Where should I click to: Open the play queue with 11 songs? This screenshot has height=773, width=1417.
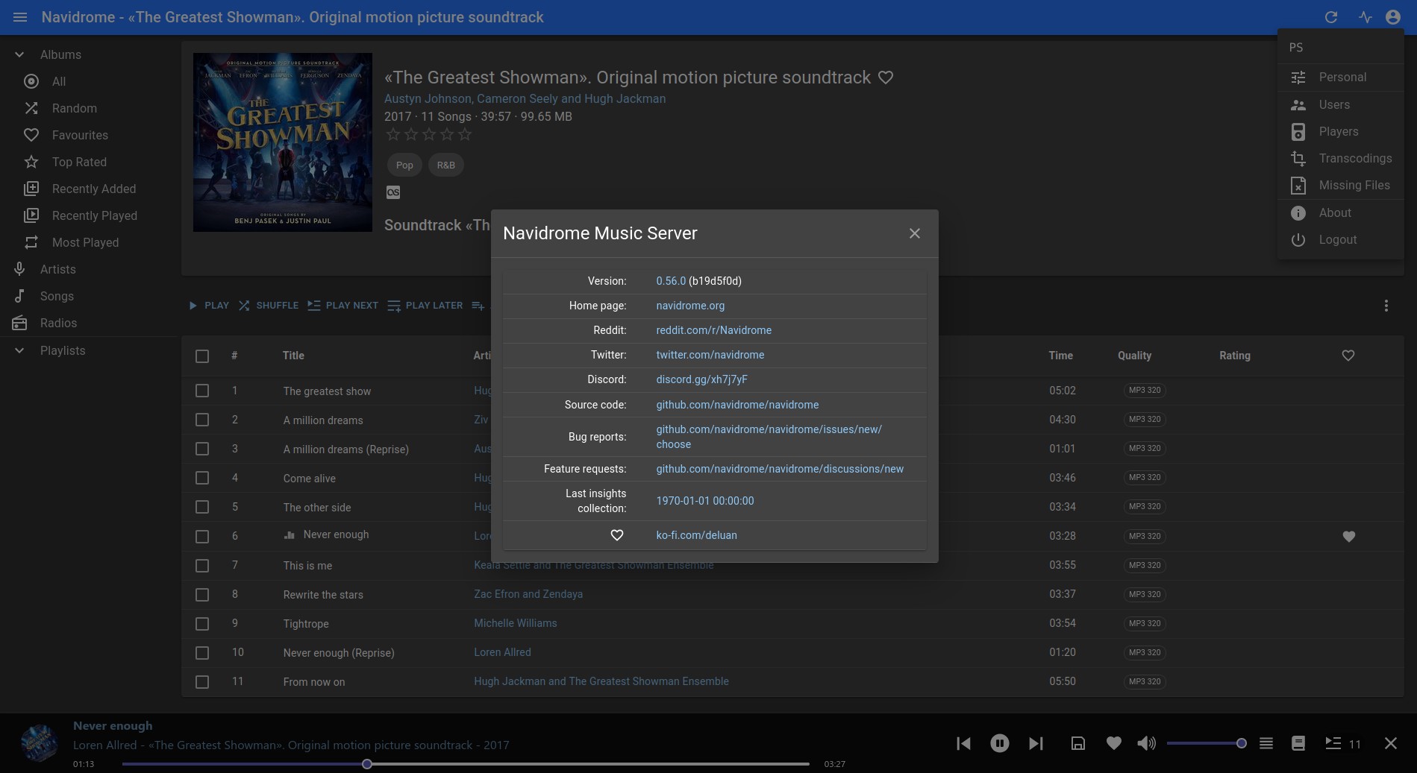click(1342, 743)
